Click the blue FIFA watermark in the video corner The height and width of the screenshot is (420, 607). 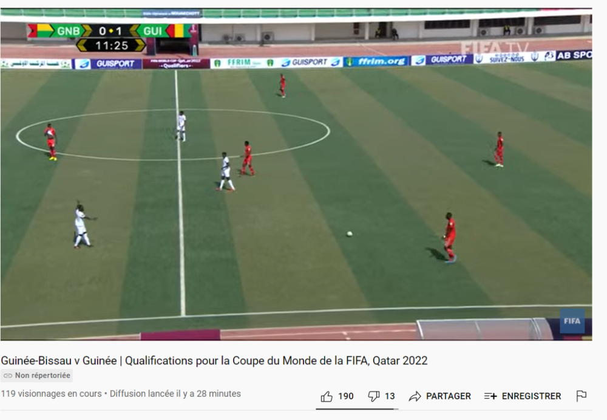(x=572, y=321)
